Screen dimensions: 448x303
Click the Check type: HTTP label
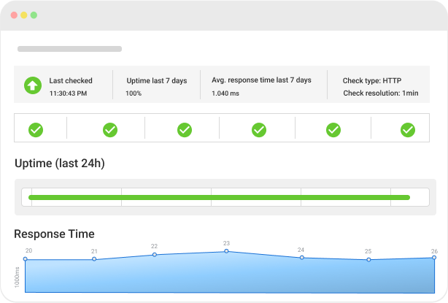pyautogui.click(x=372, y=80)
